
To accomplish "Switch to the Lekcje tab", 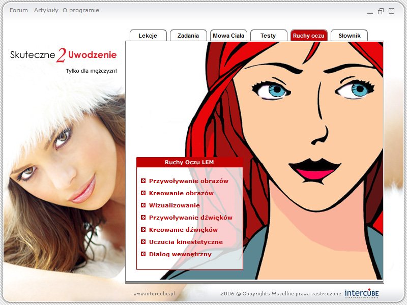I will [x=148, y=36].
